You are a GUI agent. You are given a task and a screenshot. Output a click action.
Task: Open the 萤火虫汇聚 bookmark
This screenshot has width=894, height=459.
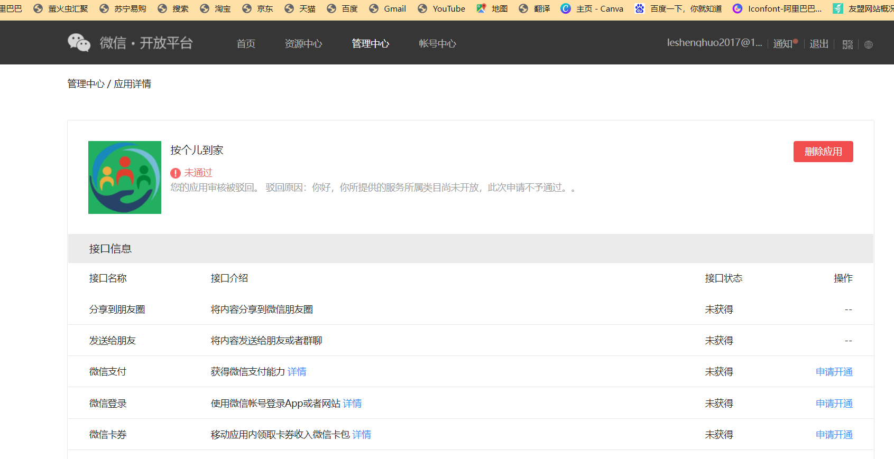[x=61, y=8]
